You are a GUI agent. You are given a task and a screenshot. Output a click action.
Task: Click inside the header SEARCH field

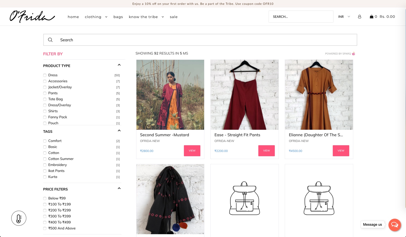301,16
